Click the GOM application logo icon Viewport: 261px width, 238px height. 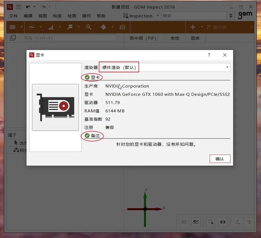tap(10, 7)
